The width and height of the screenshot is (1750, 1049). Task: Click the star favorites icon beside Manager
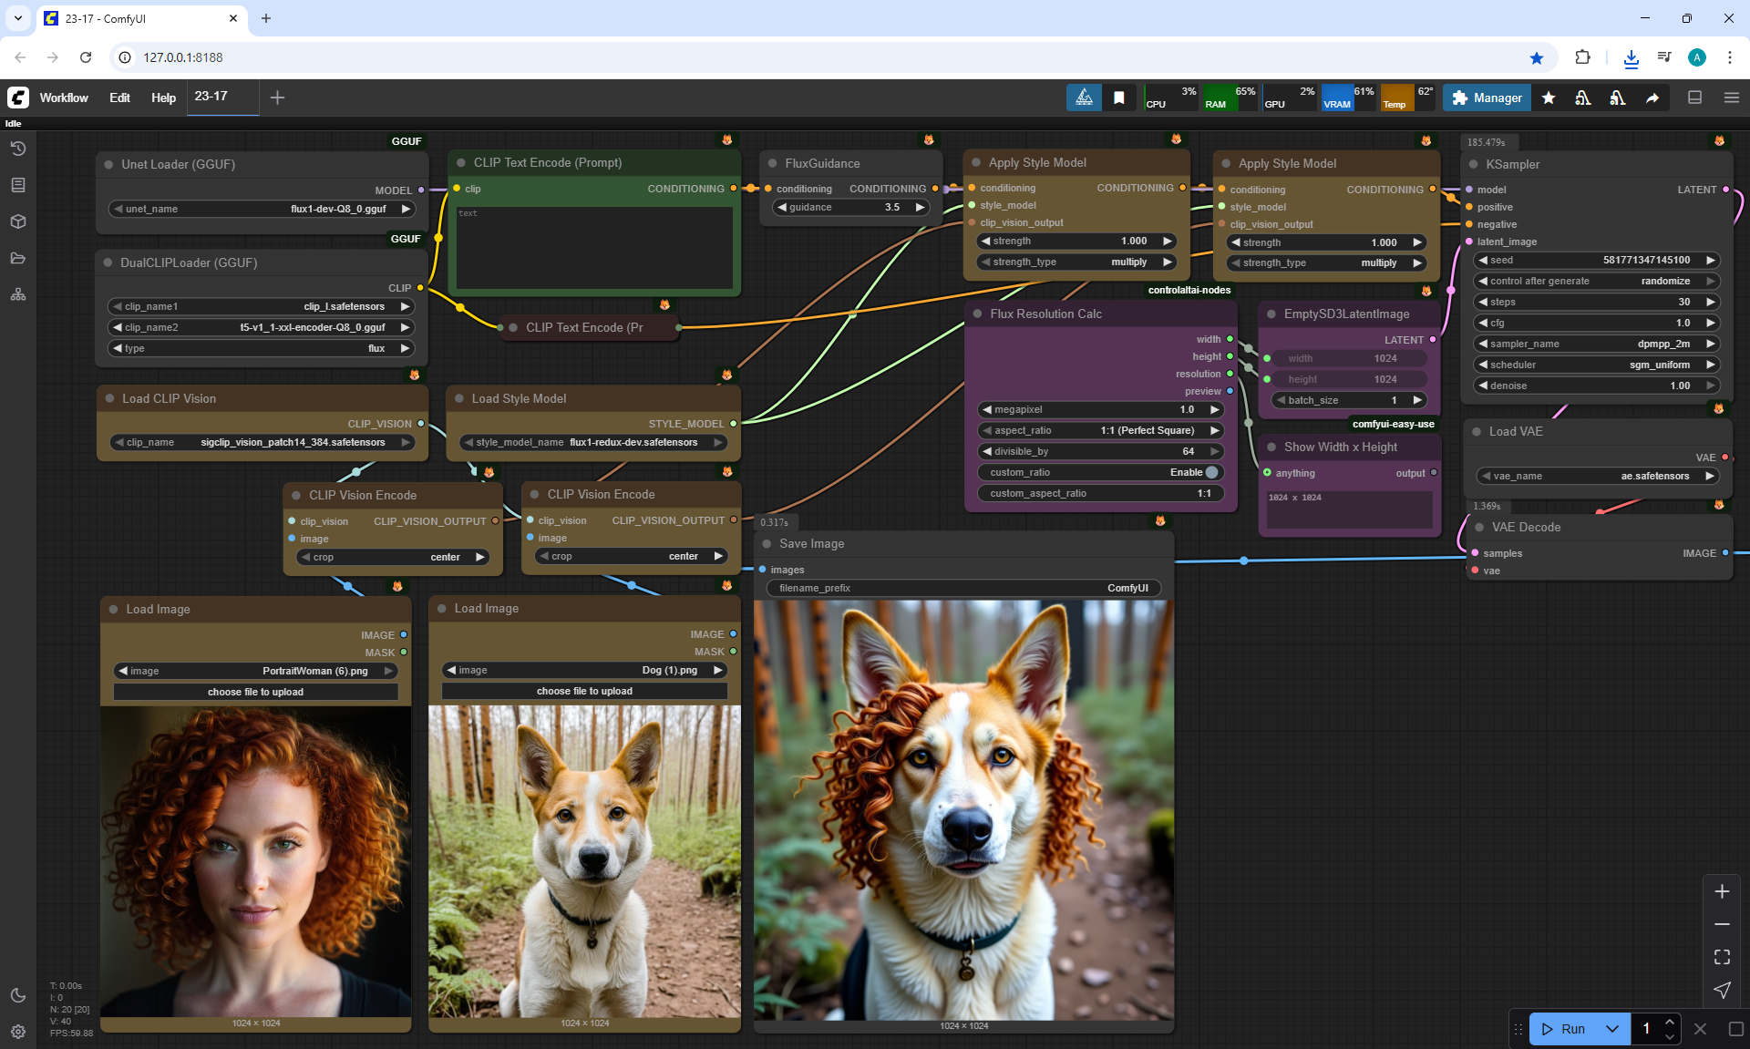(x=1549, y=98)
